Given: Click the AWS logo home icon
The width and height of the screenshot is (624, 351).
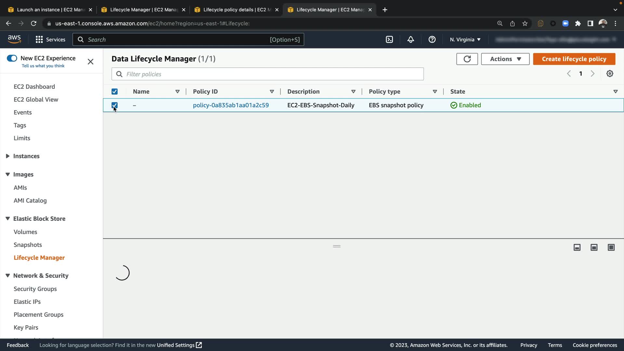Looking at the screenshot, I should pyautogui.click(x=14, y=39).
